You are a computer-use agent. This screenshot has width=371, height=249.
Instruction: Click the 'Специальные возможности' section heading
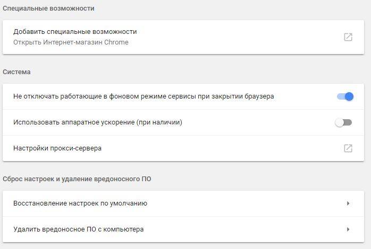(x=48, y=8)
